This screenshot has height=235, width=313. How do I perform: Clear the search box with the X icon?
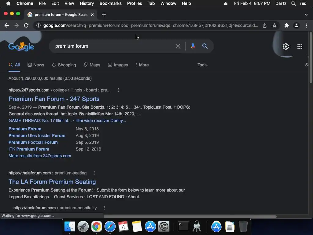pyautogui.click(x=178, y=46)
